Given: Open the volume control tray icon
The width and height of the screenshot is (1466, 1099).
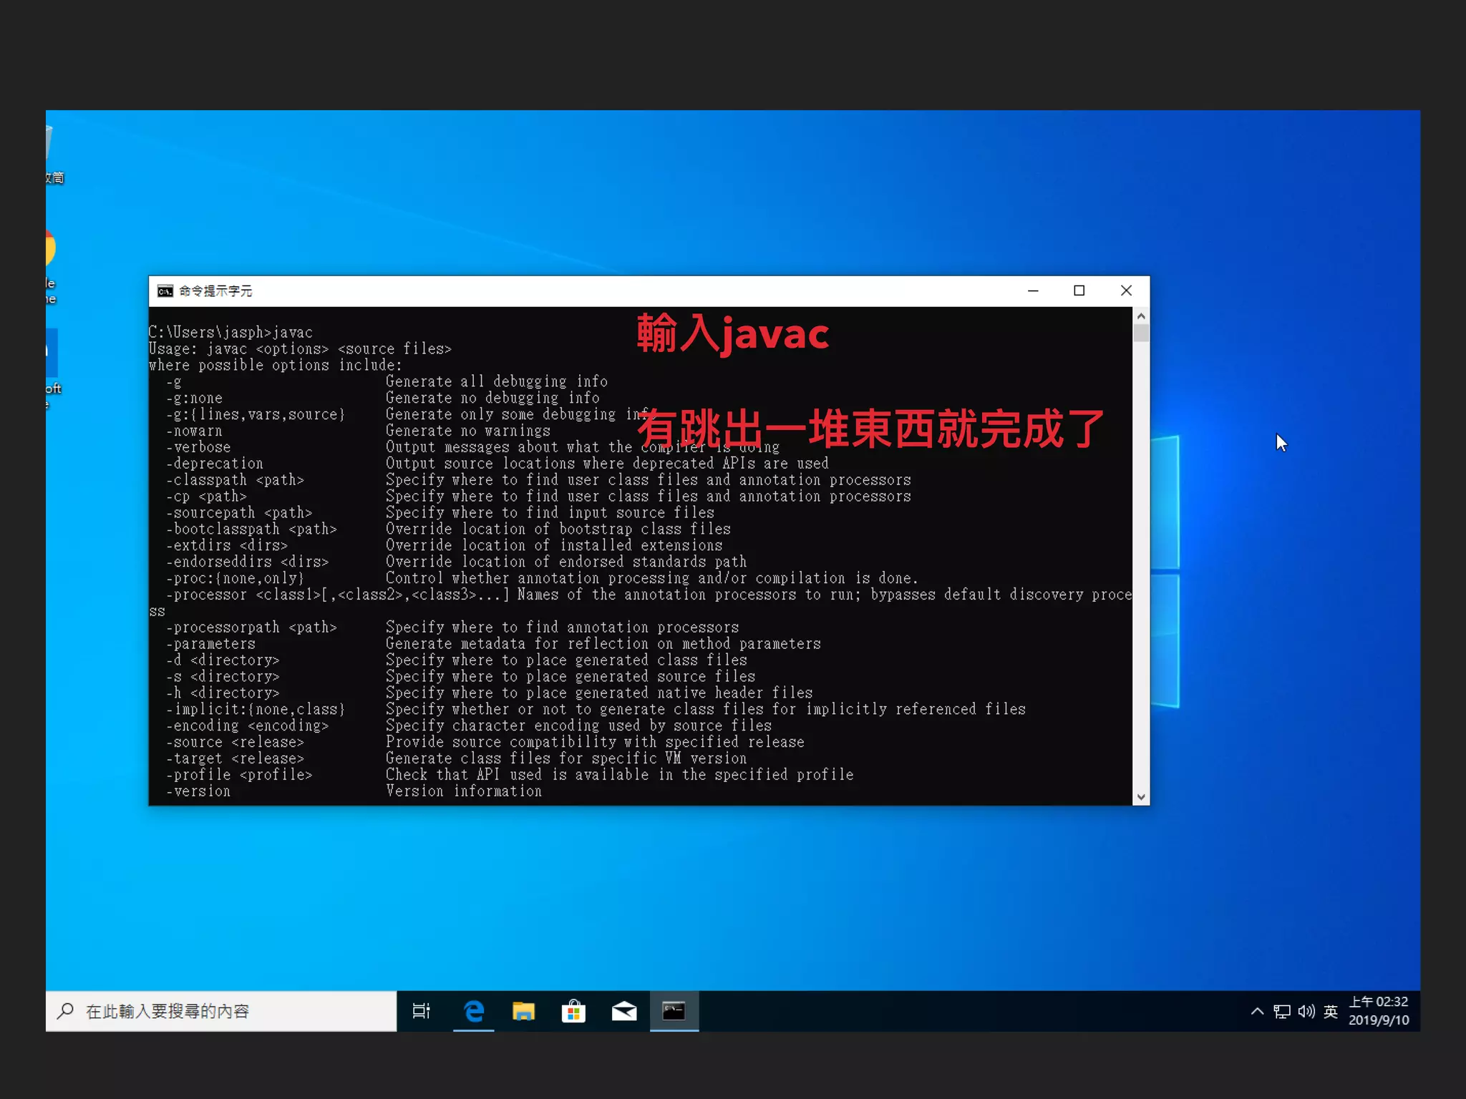Looking at the screenshot, I should pos(1306,1011).
